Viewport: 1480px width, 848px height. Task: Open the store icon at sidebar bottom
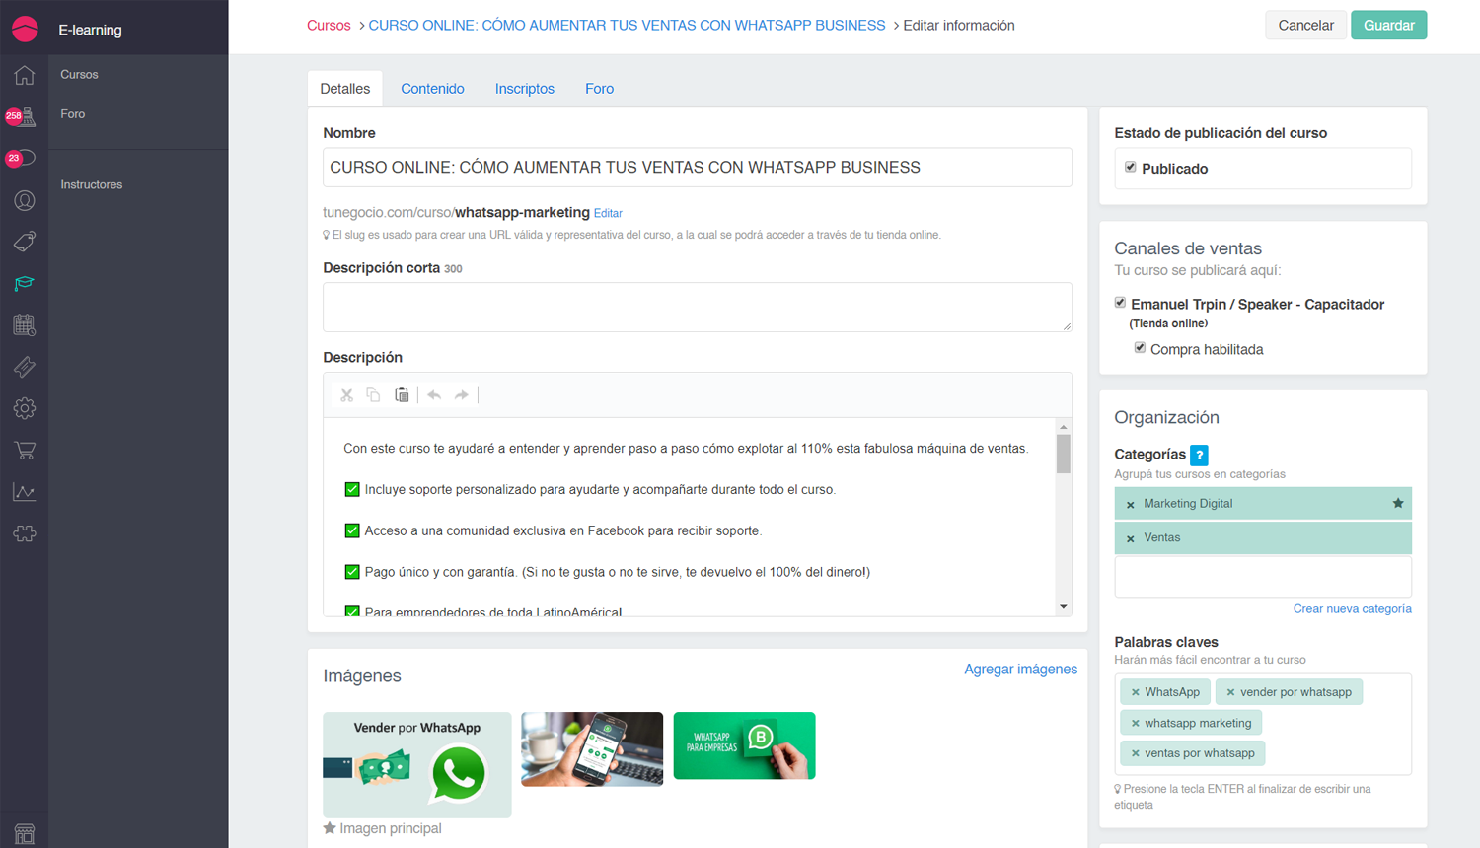point(24,834)
